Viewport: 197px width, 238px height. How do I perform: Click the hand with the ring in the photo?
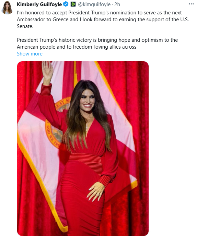pos(95,191)
